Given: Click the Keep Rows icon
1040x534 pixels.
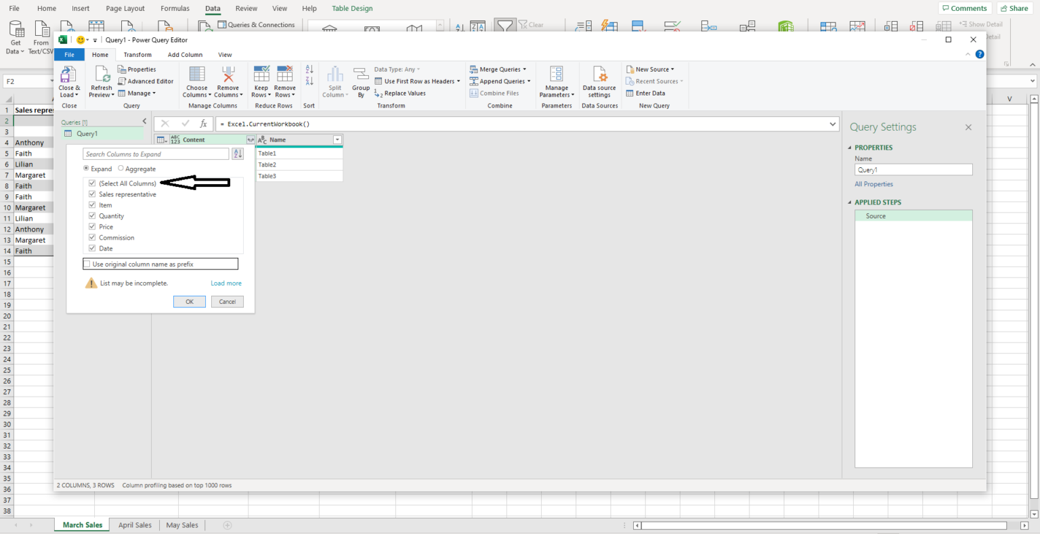Looking at the screenshot, I should point(261,74).
